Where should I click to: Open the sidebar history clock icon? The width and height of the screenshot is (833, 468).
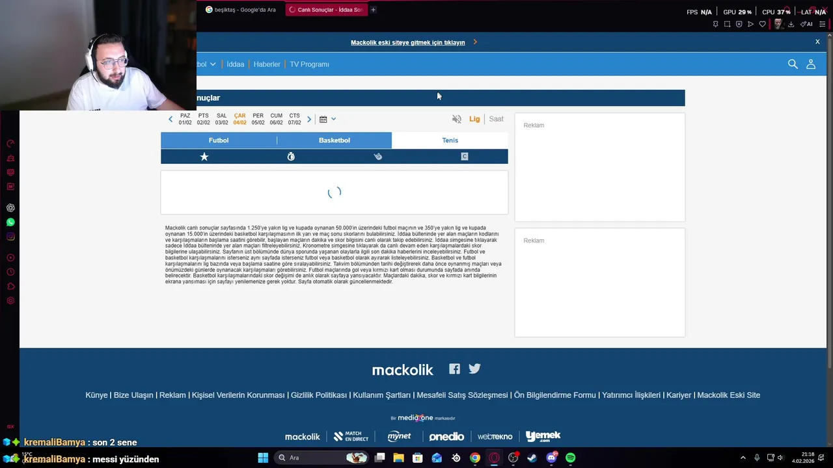[x=10, y=272]
